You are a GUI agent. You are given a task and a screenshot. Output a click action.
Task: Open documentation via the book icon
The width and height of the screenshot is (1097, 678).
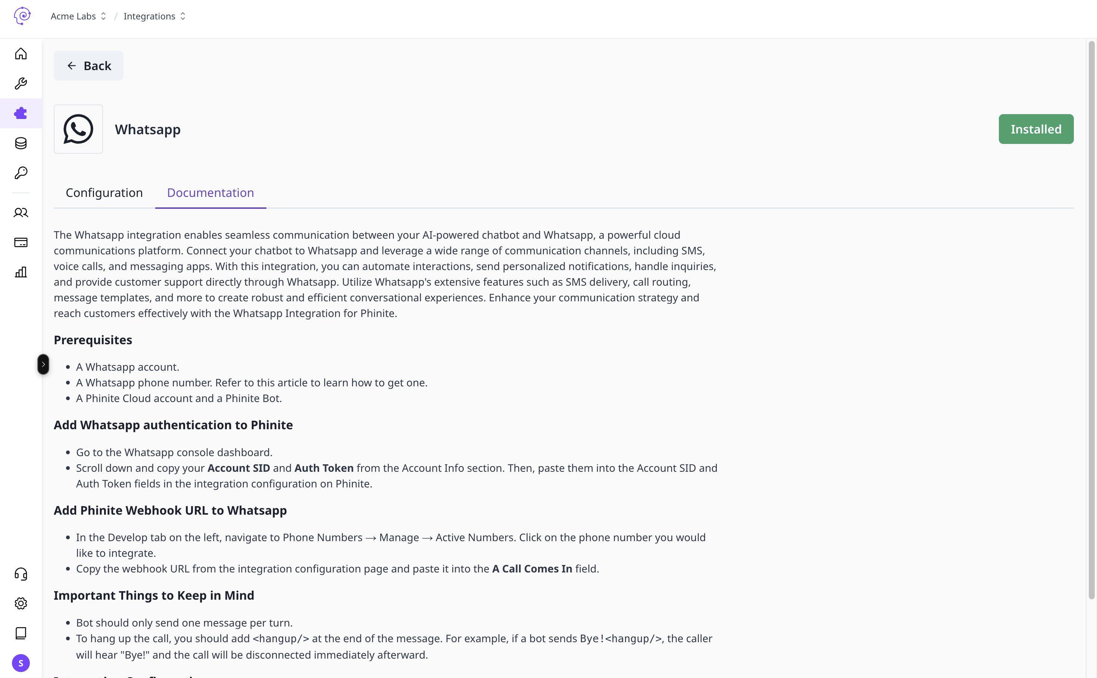coord(21,633)
